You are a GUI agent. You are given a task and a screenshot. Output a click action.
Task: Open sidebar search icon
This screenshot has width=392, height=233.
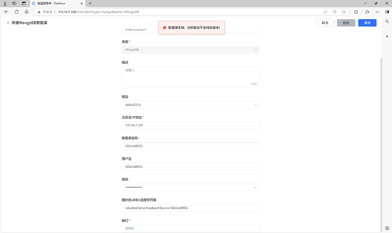tap(387, 22)
